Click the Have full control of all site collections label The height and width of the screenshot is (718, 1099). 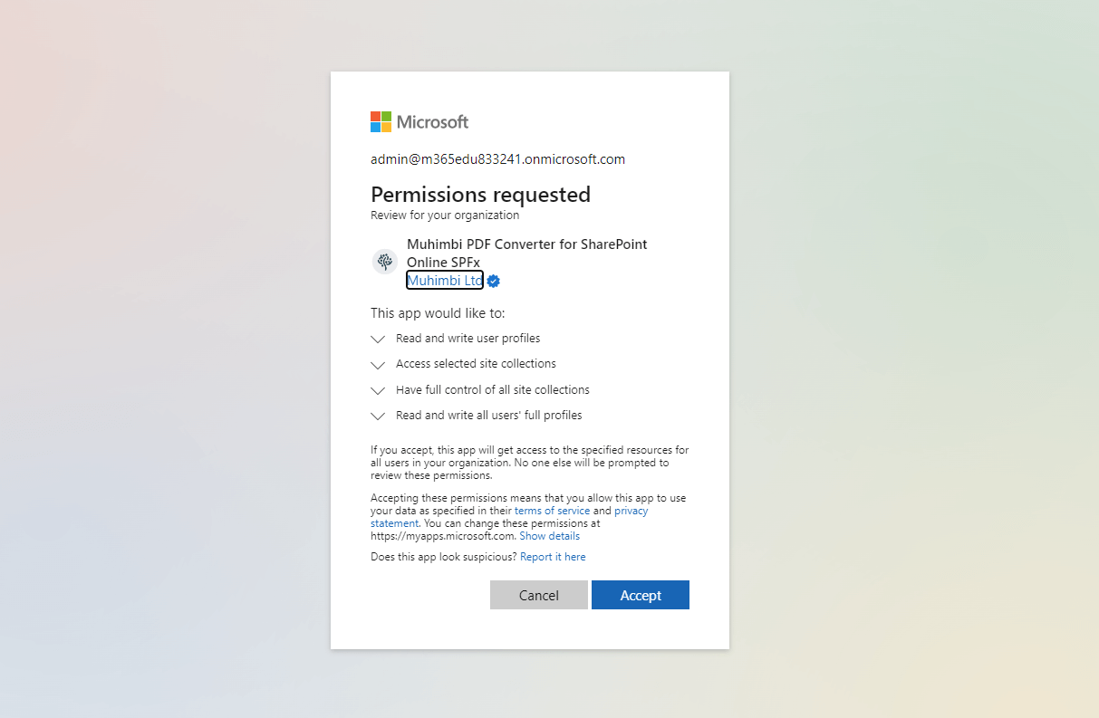pyautogui.click(x=493, y=390)
